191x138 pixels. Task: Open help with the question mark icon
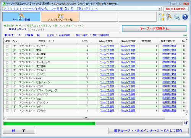point(185,17)
